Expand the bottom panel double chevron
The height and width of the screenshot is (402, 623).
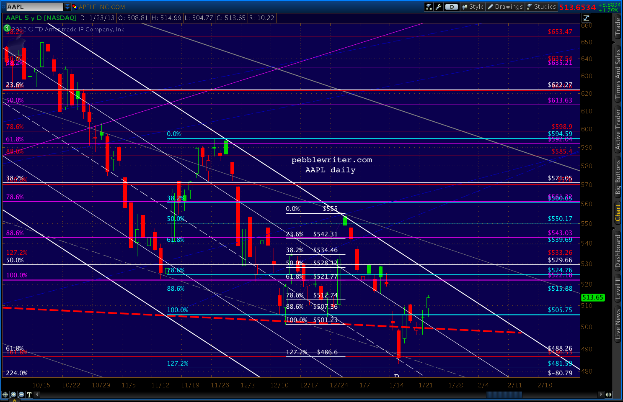15,400
